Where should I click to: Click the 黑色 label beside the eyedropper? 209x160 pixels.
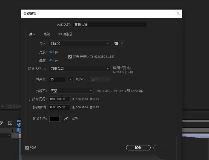coord(75,119)
